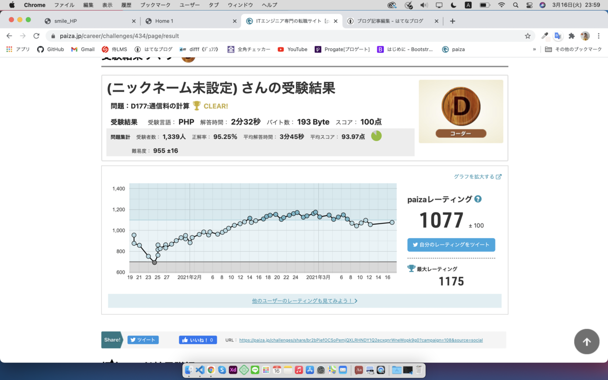Open Launchpad from the Dock
This screenshot has height=380, width=608.
pyautogui.click(x=266, y=370)
